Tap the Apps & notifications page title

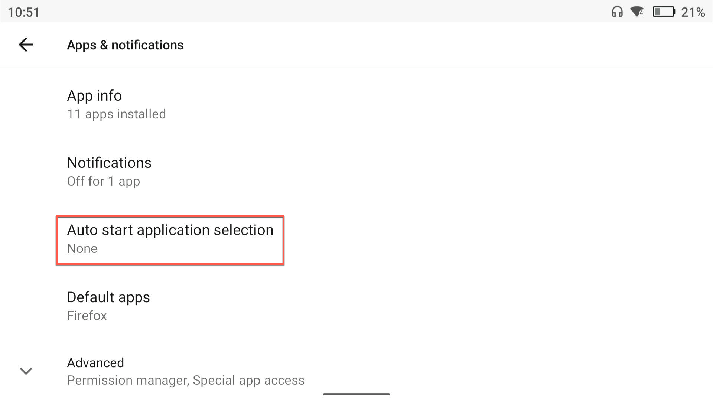click(x=125, y=45)
